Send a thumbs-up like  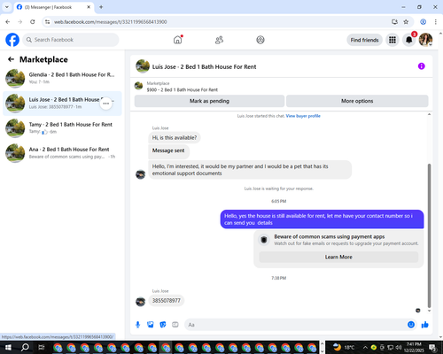pos(425,325)
